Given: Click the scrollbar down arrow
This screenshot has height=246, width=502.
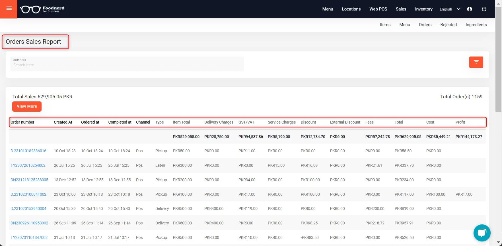Looking at the screenshot, I should [x=498, y=243].
